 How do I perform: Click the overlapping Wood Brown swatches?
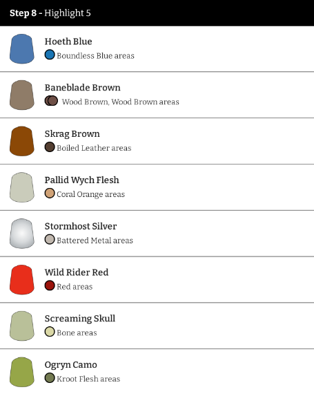51,101
